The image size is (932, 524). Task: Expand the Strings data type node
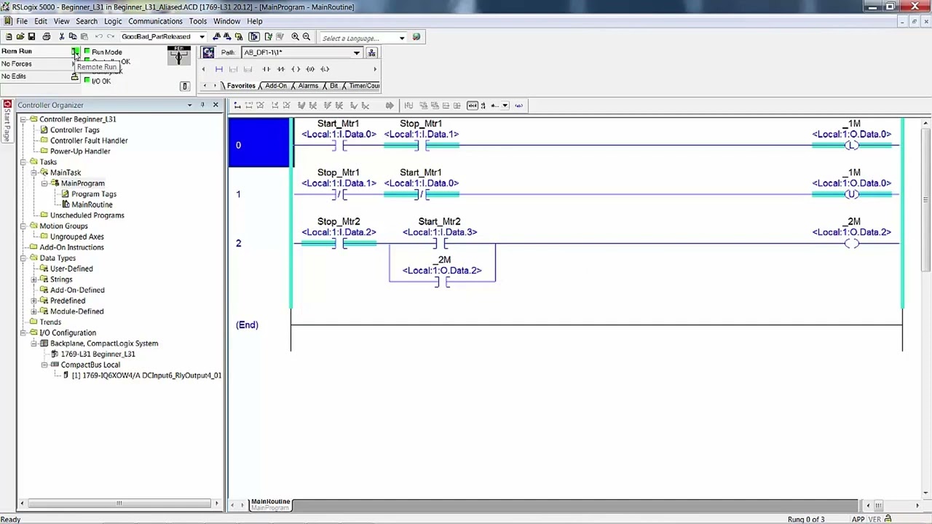(34, 279)
